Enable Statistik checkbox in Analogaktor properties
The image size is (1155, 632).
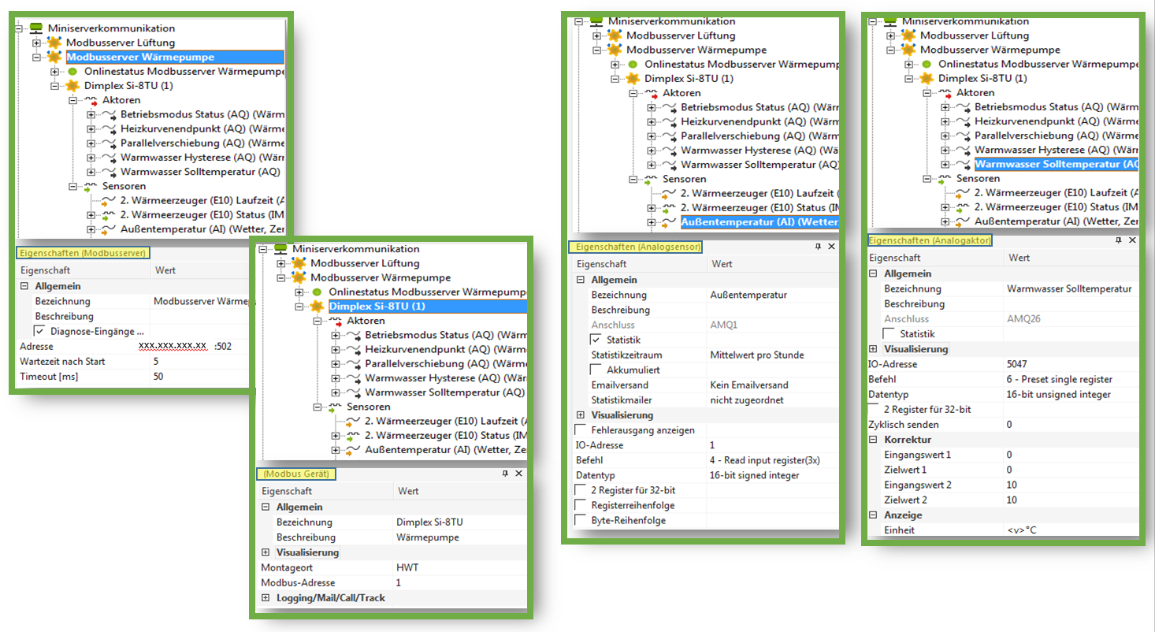[x=889, y=334]
